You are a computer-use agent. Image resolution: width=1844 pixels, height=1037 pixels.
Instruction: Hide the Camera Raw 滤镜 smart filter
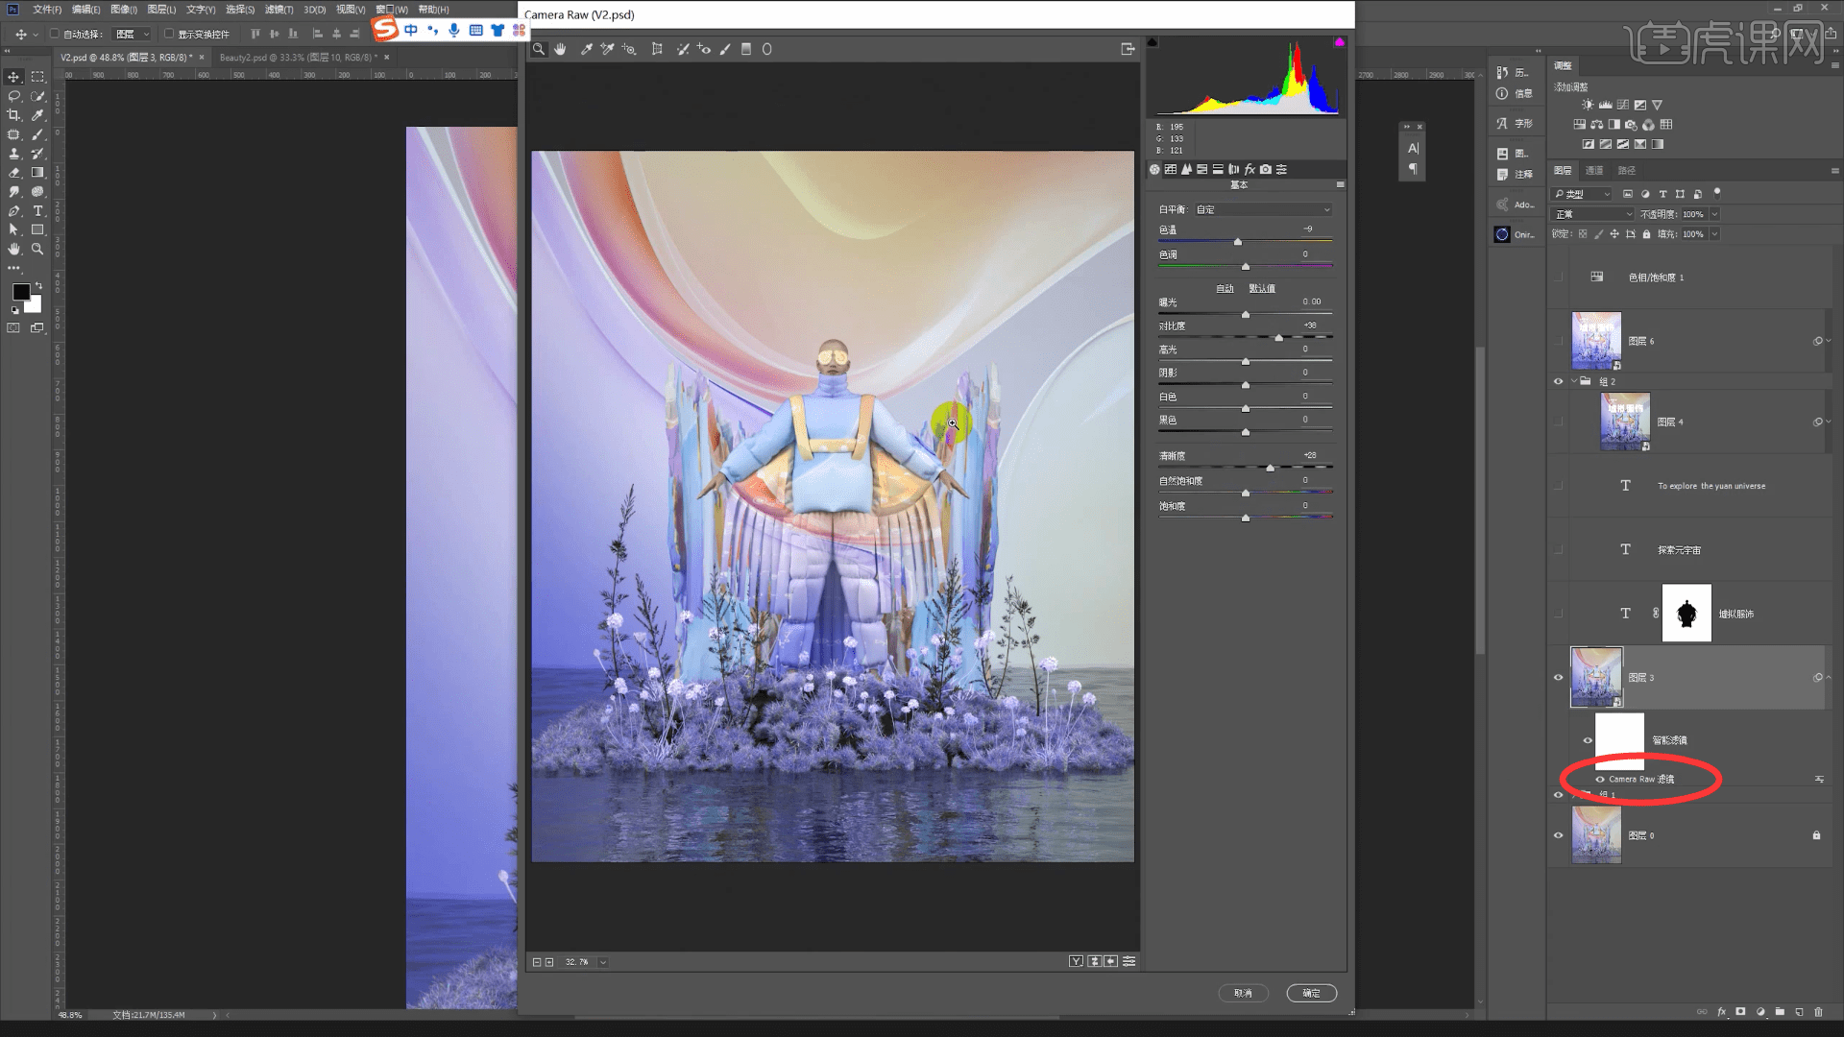pos(1598,779)
